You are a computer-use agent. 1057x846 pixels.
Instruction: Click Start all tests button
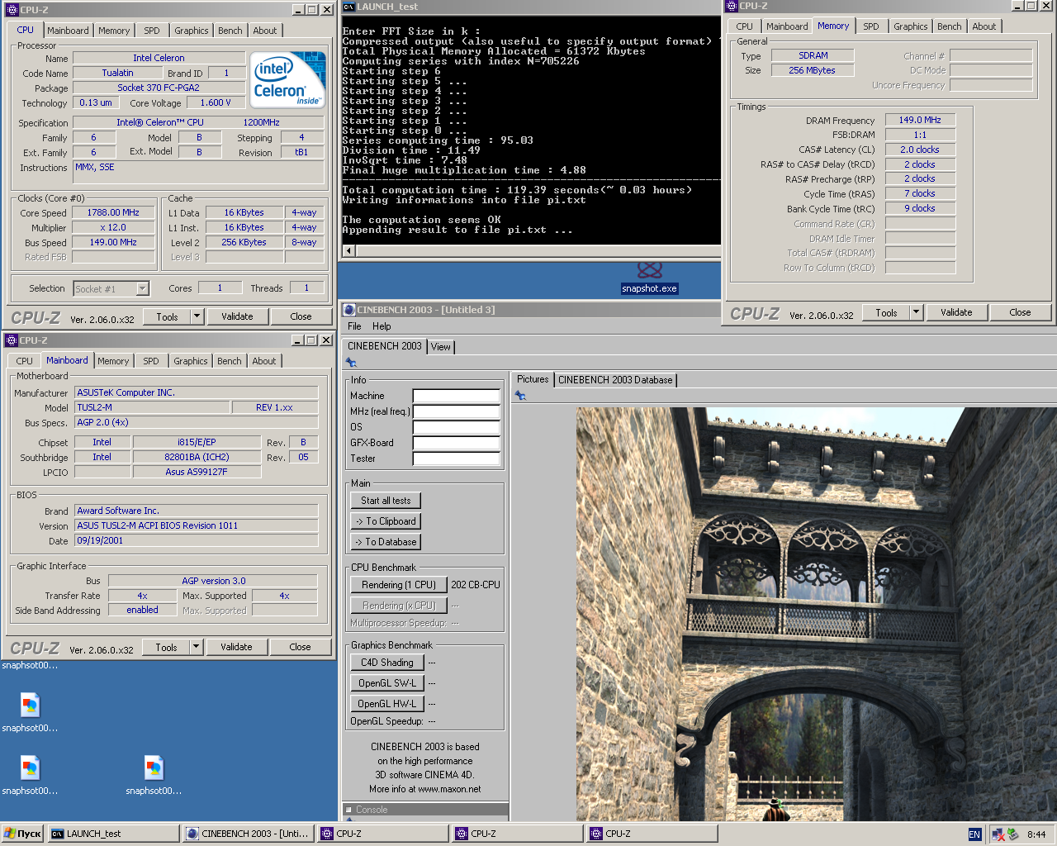[x=386, y=501]
